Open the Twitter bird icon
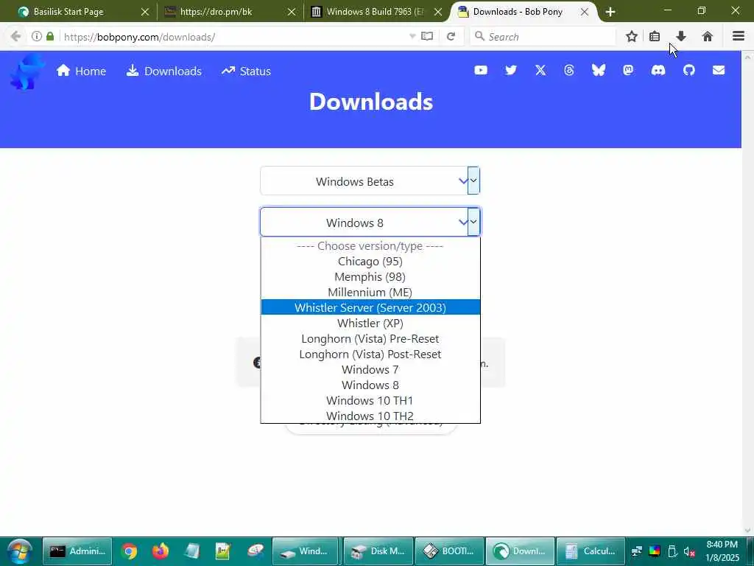The width and height of the screenshot is (754, 566). 511,70
